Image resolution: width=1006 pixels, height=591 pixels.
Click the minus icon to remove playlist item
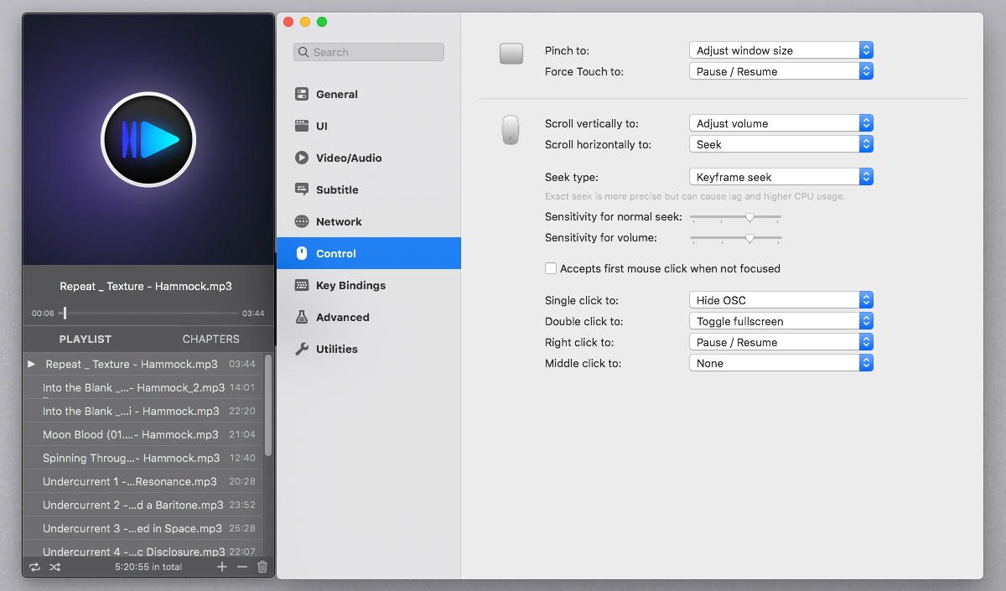[x=242, y=568]
